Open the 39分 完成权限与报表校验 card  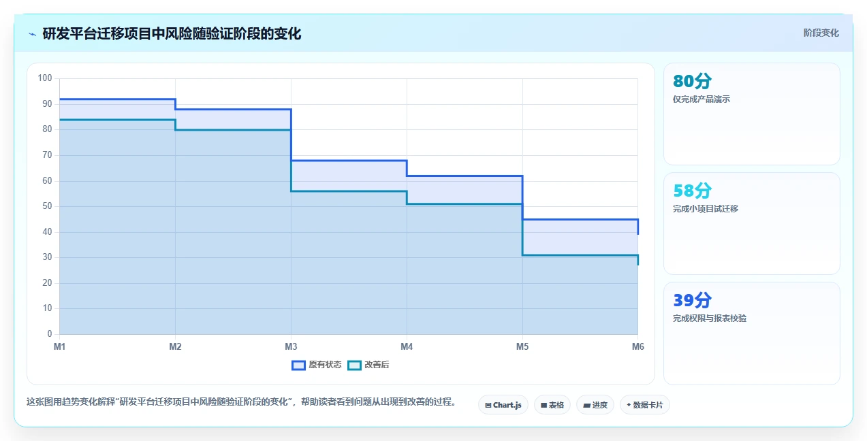(x=752, y=333)
